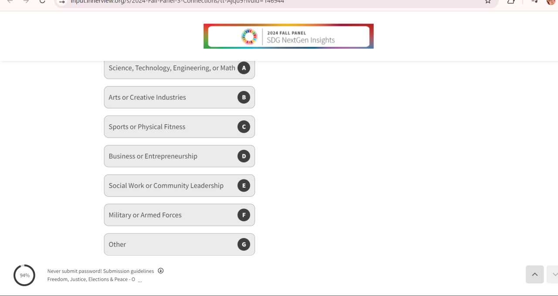The width and height of the screenshot is (558, 296).
Task: Choose the Arts or Creative Industries option
Action: pos(179,98)
